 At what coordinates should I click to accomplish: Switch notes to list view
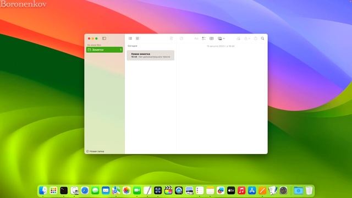pyautogui.click(x=130, y=38)
